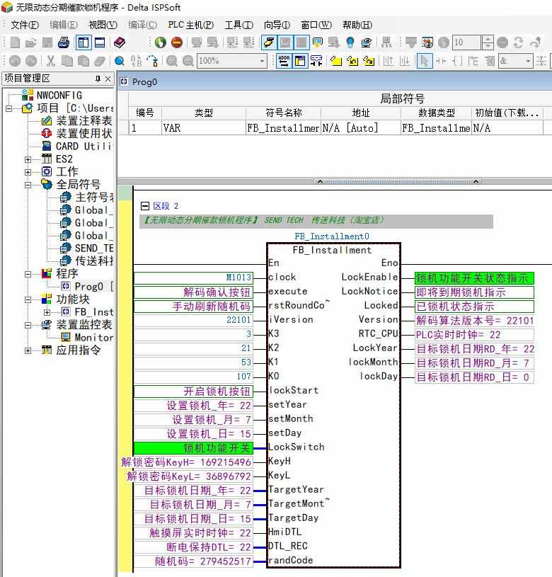Click the input field showing 10
Image resolution: width=552 pixels, height=577 pixels.
tap(466, 42)
